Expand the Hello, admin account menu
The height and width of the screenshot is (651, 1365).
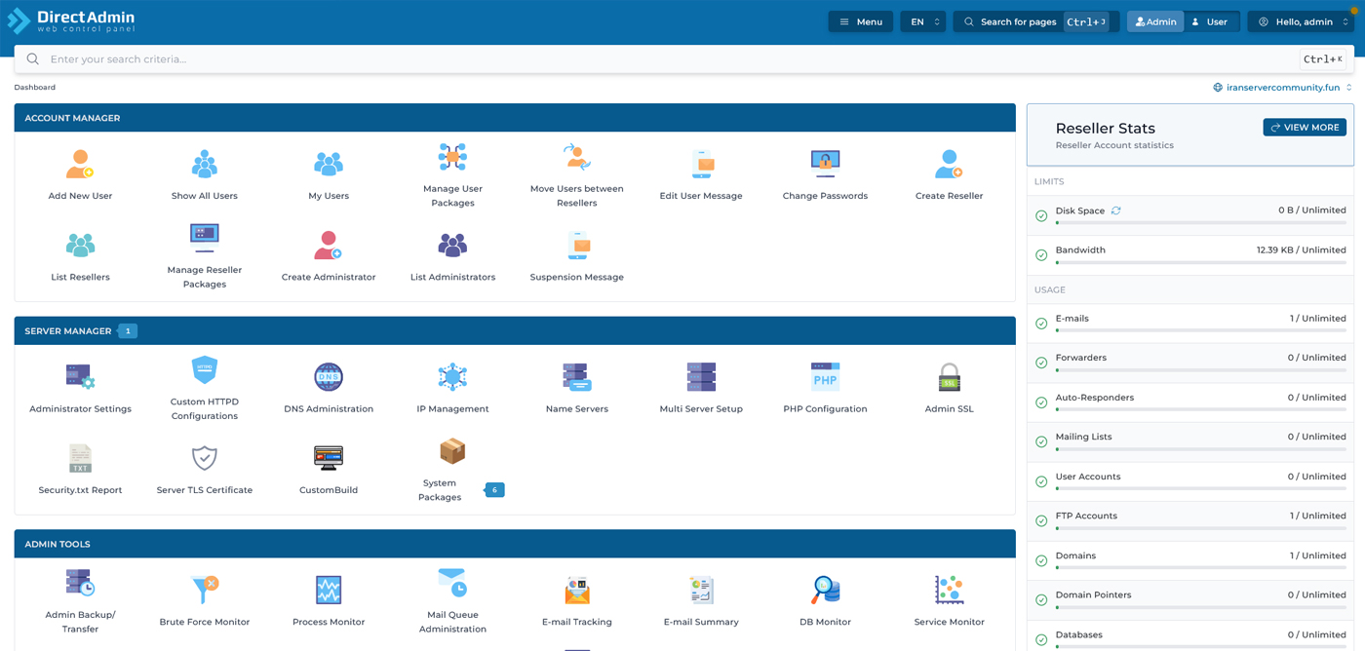point(1301,21)
